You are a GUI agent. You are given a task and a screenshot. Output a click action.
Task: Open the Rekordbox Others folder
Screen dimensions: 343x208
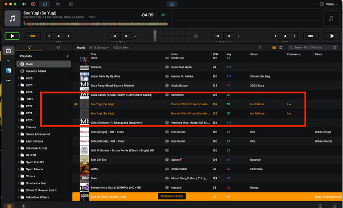click(x=37, y=197)
